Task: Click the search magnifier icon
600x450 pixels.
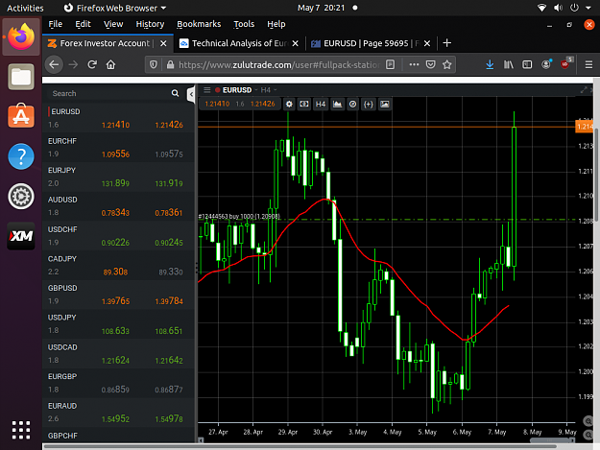Action: pos(175,93)
